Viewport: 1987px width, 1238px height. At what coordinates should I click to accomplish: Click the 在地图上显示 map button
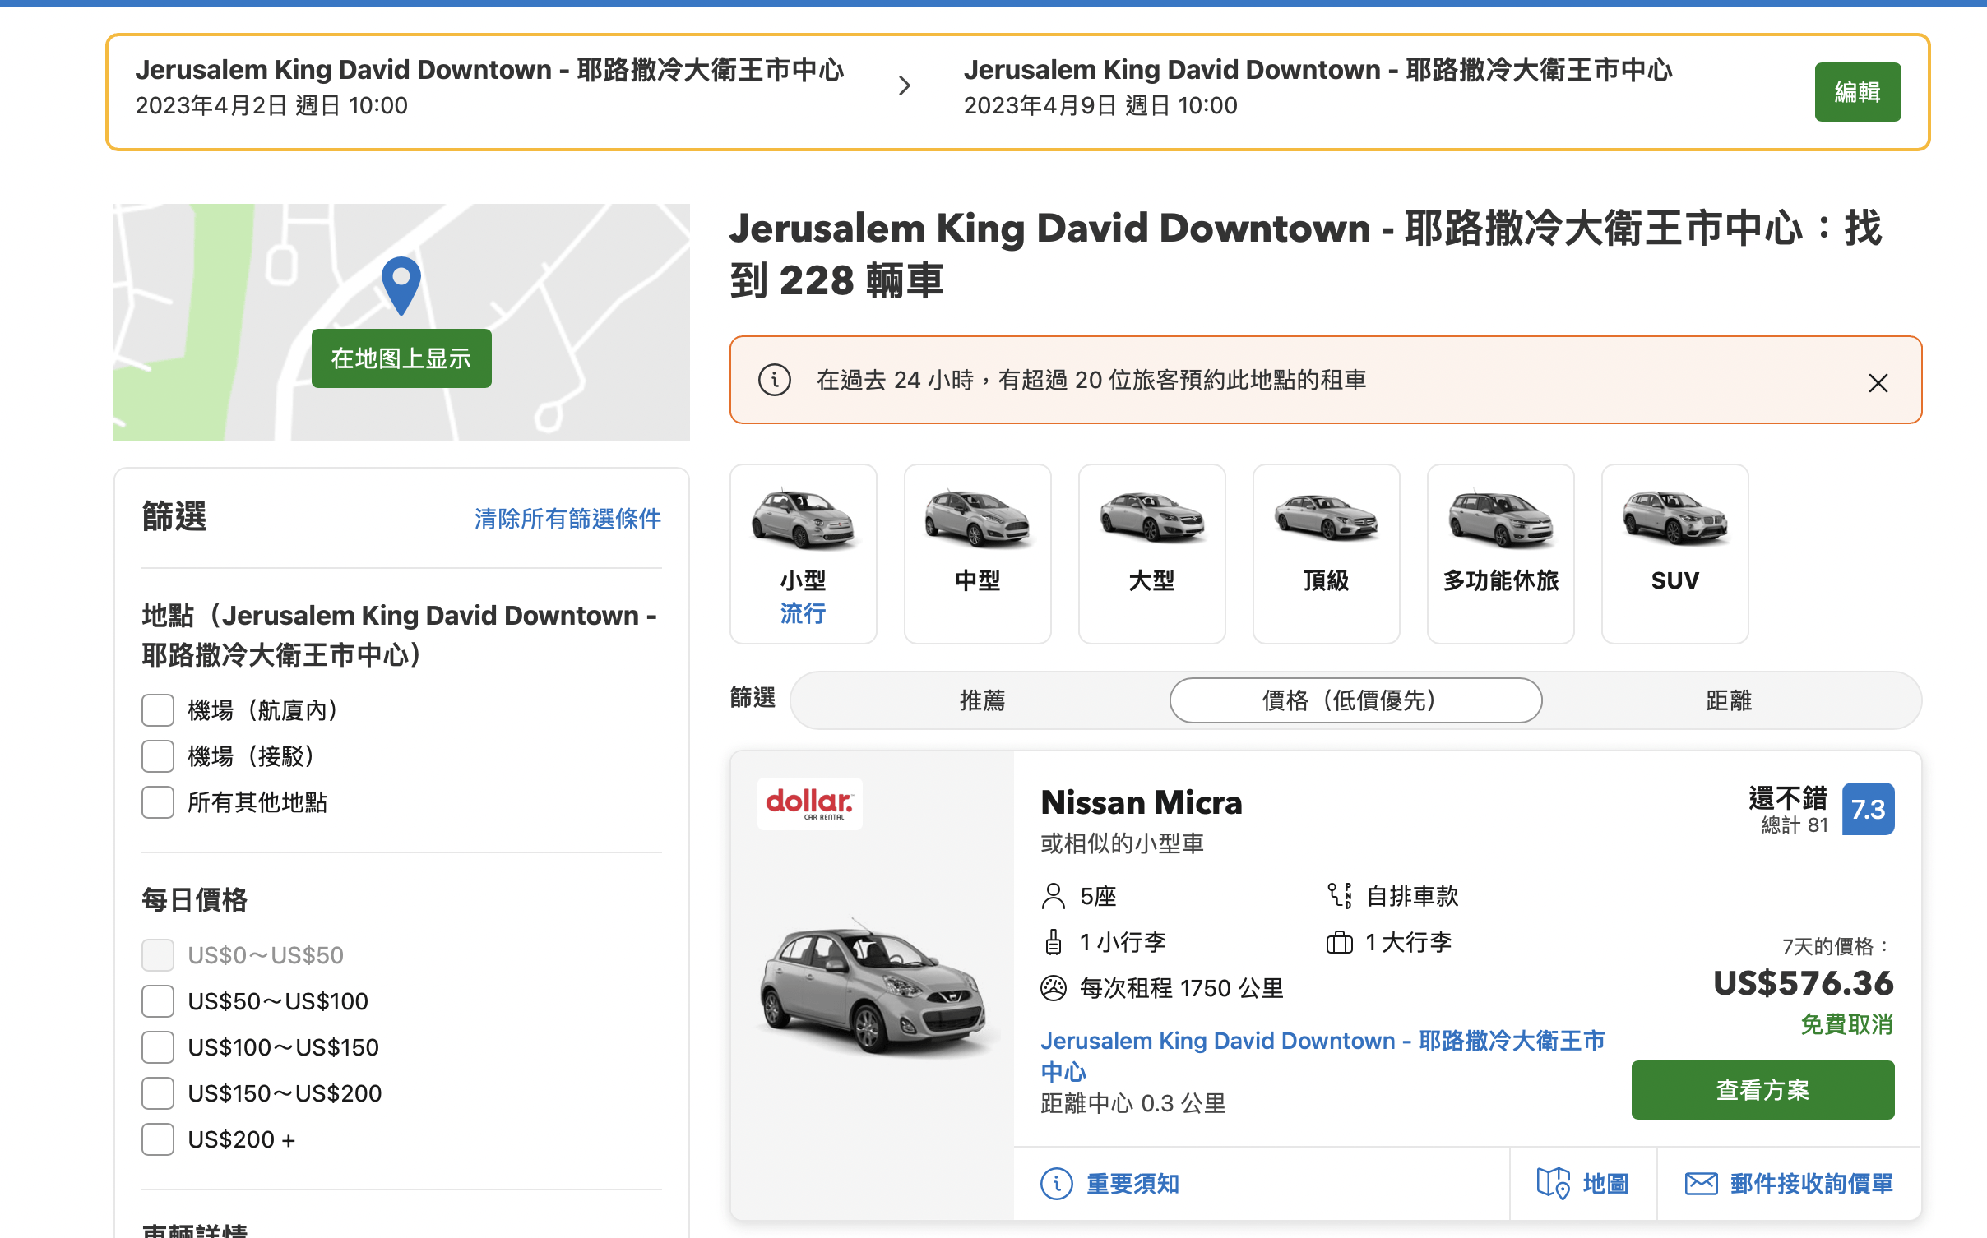[401, 358]
